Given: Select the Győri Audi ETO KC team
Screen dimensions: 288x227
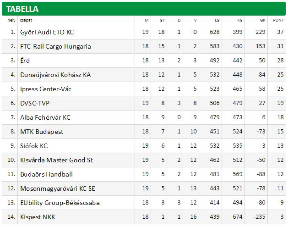Looking at the screenshot, I should (x=47, y=32).
